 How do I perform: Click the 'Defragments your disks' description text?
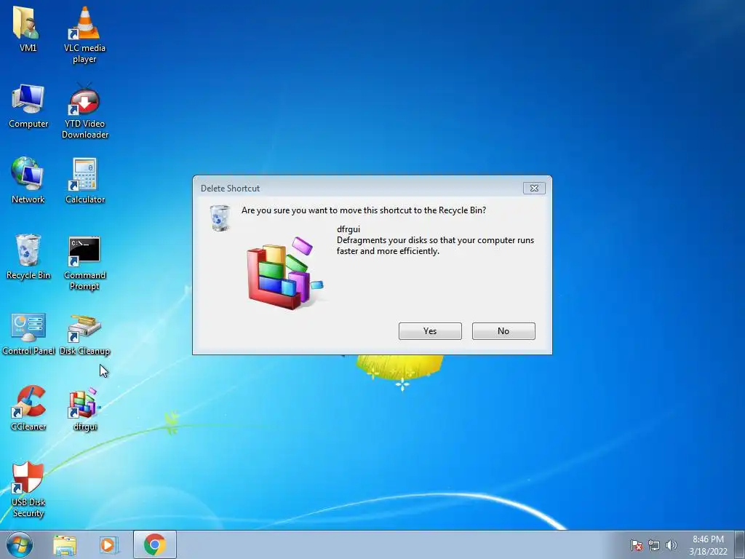click(435, 246)
